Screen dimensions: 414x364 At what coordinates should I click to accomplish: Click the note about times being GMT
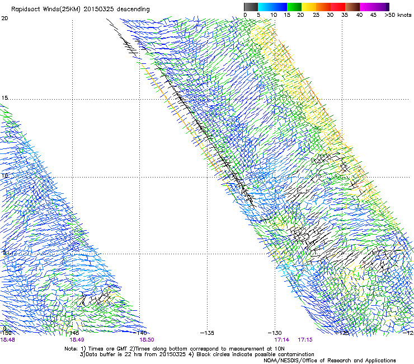tap(104, 349)
